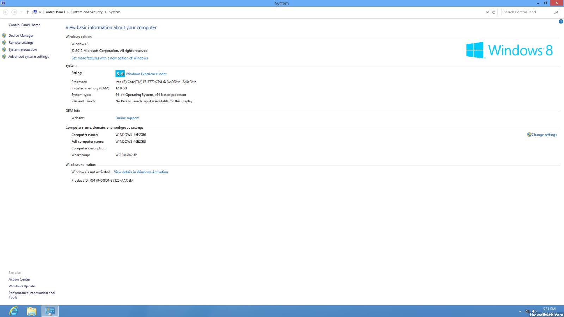Open Internet Explorer from the taskbar
564x317 pixels.
click(13, 311)
